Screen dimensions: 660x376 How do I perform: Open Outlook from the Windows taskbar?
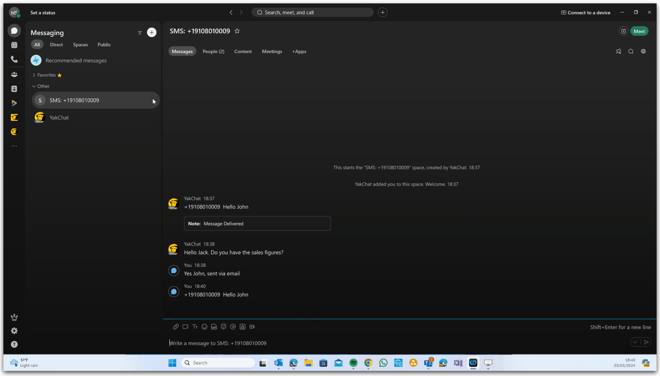279,363
